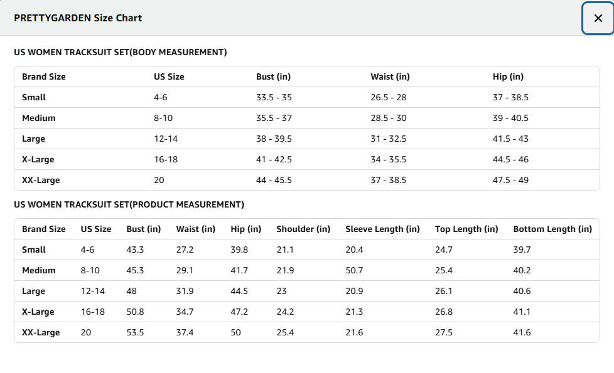Select the Small row in body measurement table

[x=307, y=97]
